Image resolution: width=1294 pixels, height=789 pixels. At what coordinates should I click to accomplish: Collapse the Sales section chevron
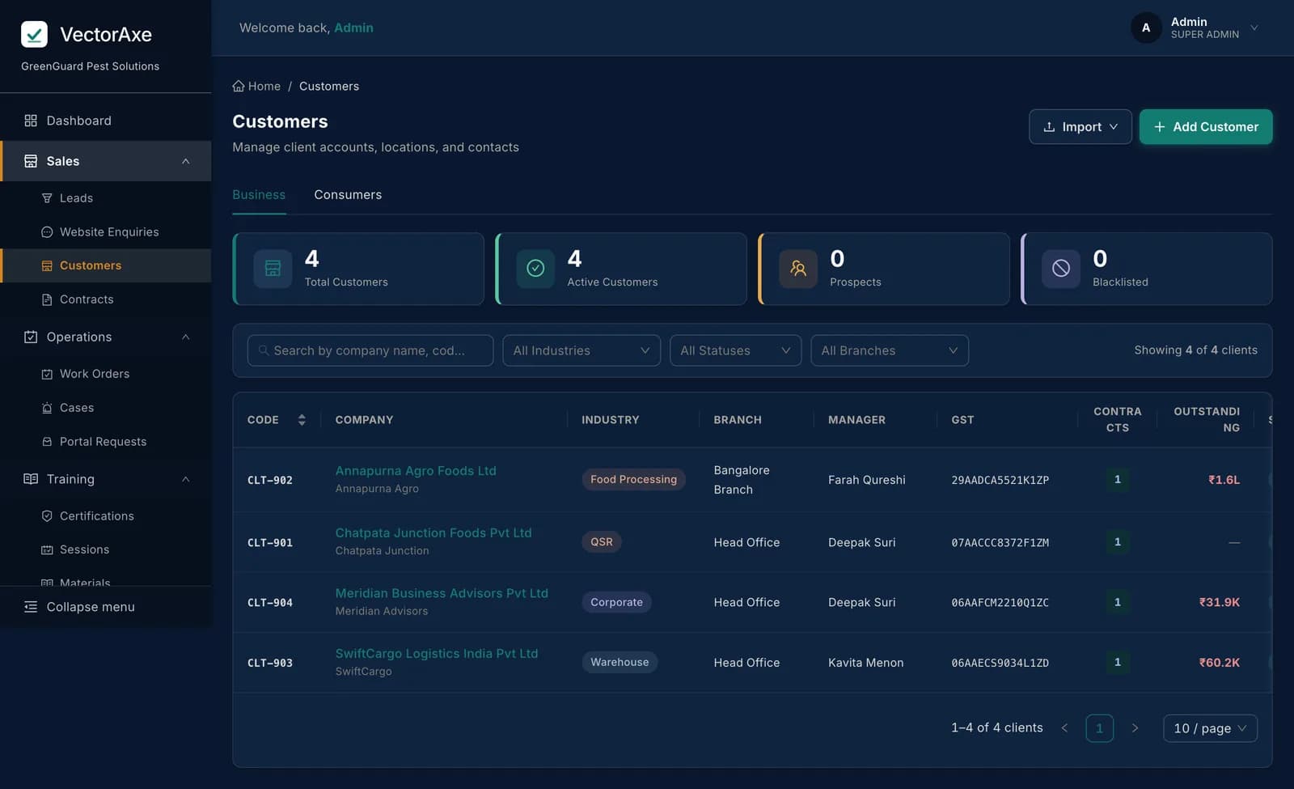pos(186,161)
